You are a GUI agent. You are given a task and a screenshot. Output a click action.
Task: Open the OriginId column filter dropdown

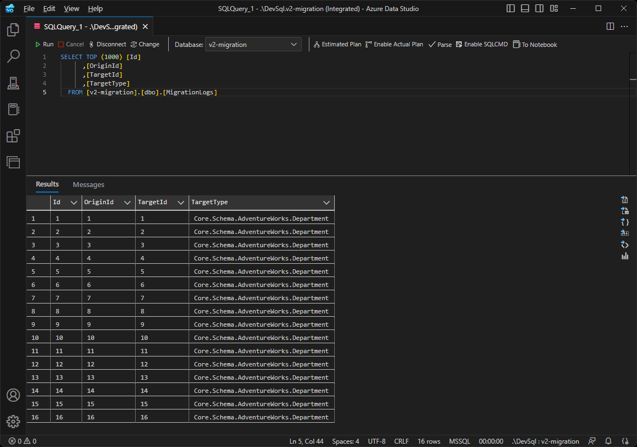coord(127,203)
